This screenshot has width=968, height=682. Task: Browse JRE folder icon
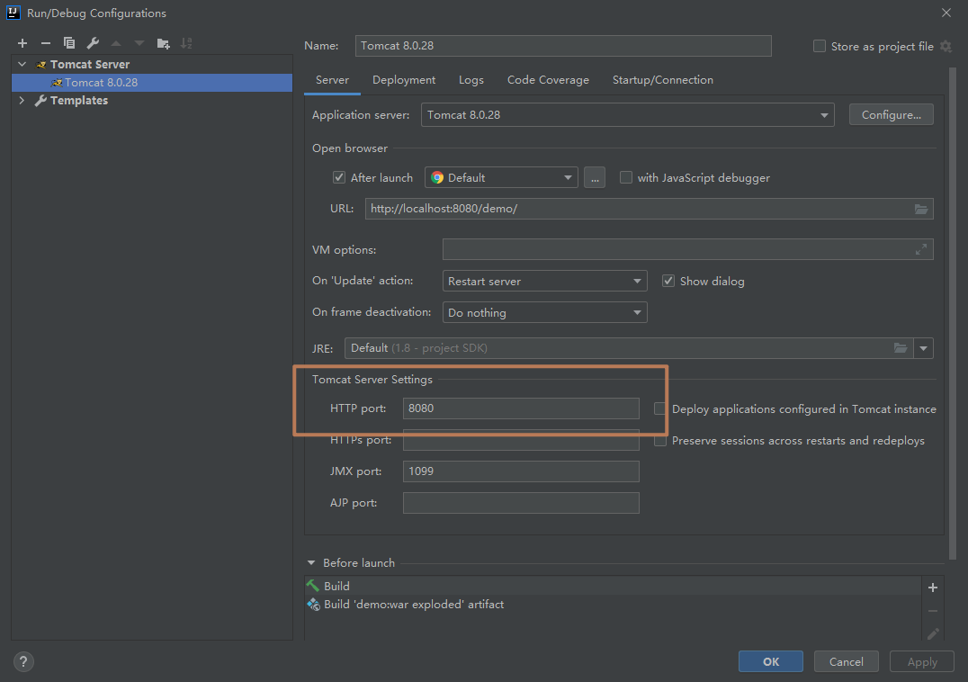pyautogui.click(x=901, y=348)
